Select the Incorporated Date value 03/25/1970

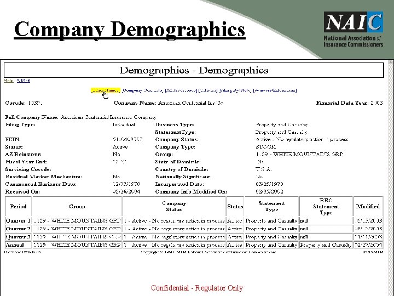pyautogui.click(x=269, y=184)
